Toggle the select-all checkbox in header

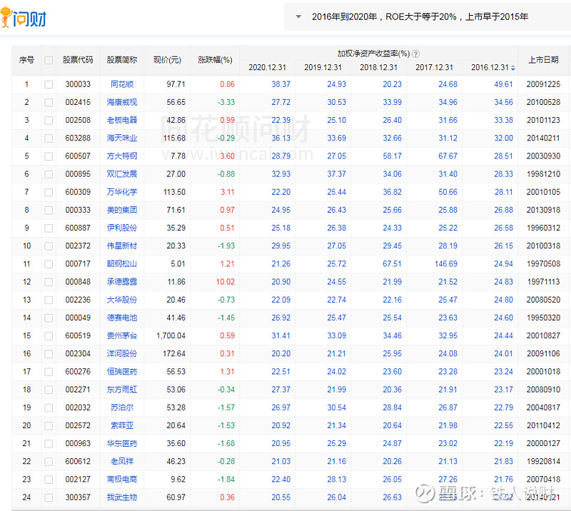pos(49,60)
